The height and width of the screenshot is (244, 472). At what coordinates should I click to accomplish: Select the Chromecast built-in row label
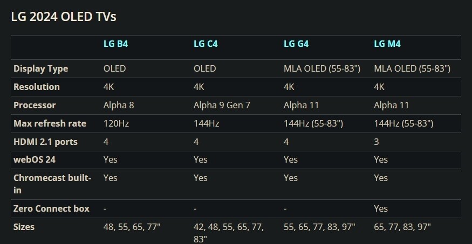coord(52,183)
